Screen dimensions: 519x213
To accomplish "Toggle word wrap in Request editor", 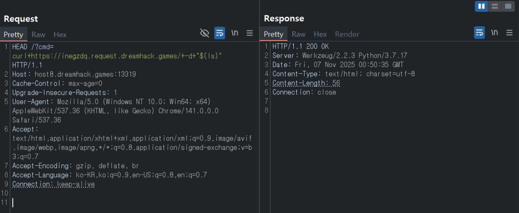I will 220,33.
